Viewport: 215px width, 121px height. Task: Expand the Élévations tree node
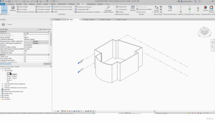[x=2, y=88]
